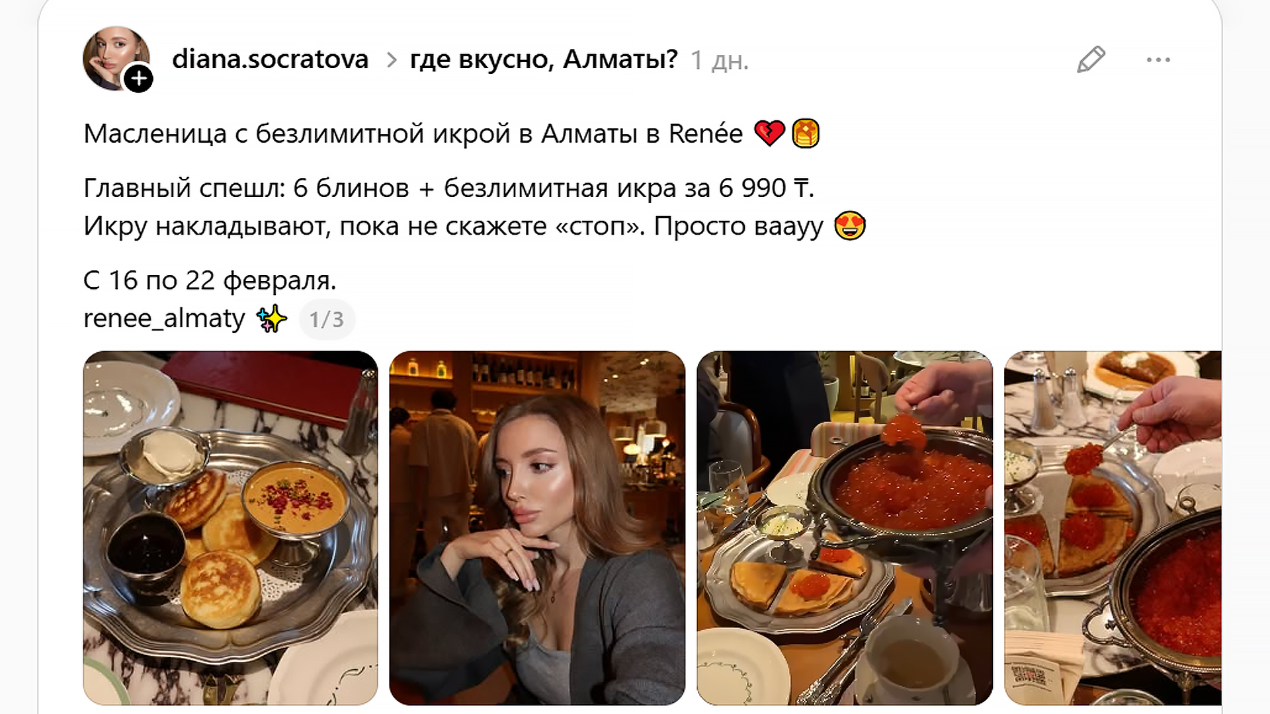The width and height of the screenshot is (1270, 714).
Task: Click the renee_almaty mention
Action: (x=164, y=319)
